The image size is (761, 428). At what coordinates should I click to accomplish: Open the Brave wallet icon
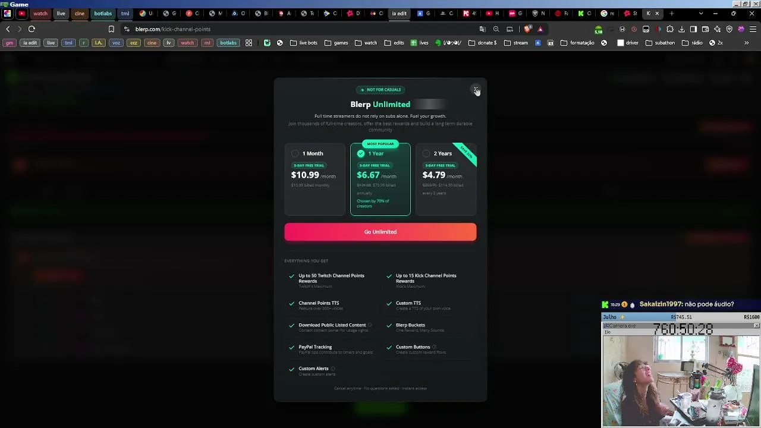[706, 29]
